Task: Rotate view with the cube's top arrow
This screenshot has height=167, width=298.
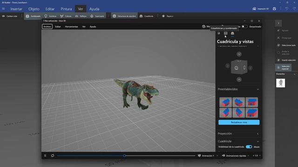Action: [x=239, y=54]
